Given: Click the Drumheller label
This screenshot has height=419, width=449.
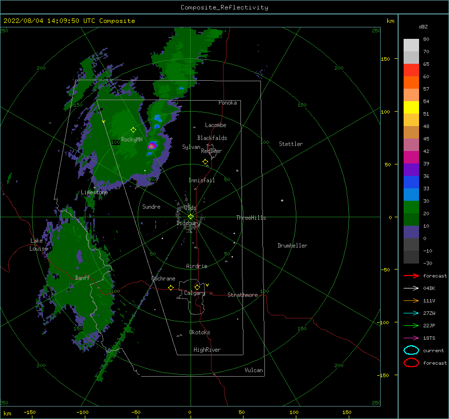Looking at the screenshot, I should [x=292, y=246].
